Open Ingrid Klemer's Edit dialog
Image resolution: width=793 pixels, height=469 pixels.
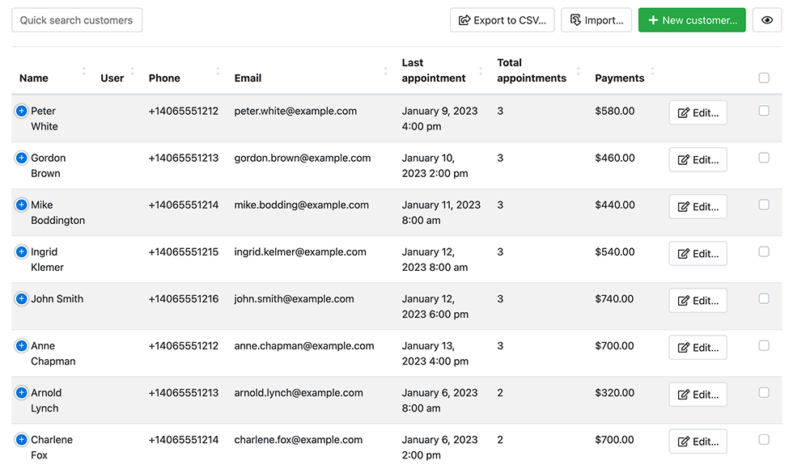click(698, 253)
